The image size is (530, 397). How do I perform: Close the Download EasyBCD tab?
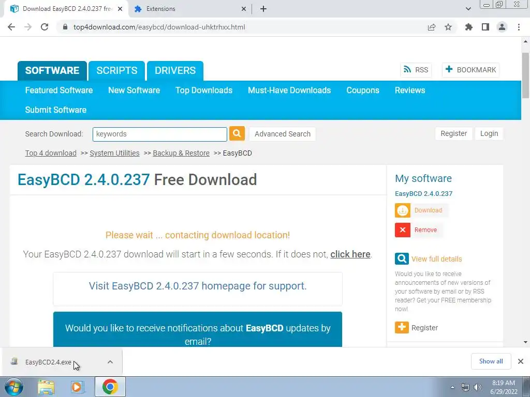click(x=120, y=9)
